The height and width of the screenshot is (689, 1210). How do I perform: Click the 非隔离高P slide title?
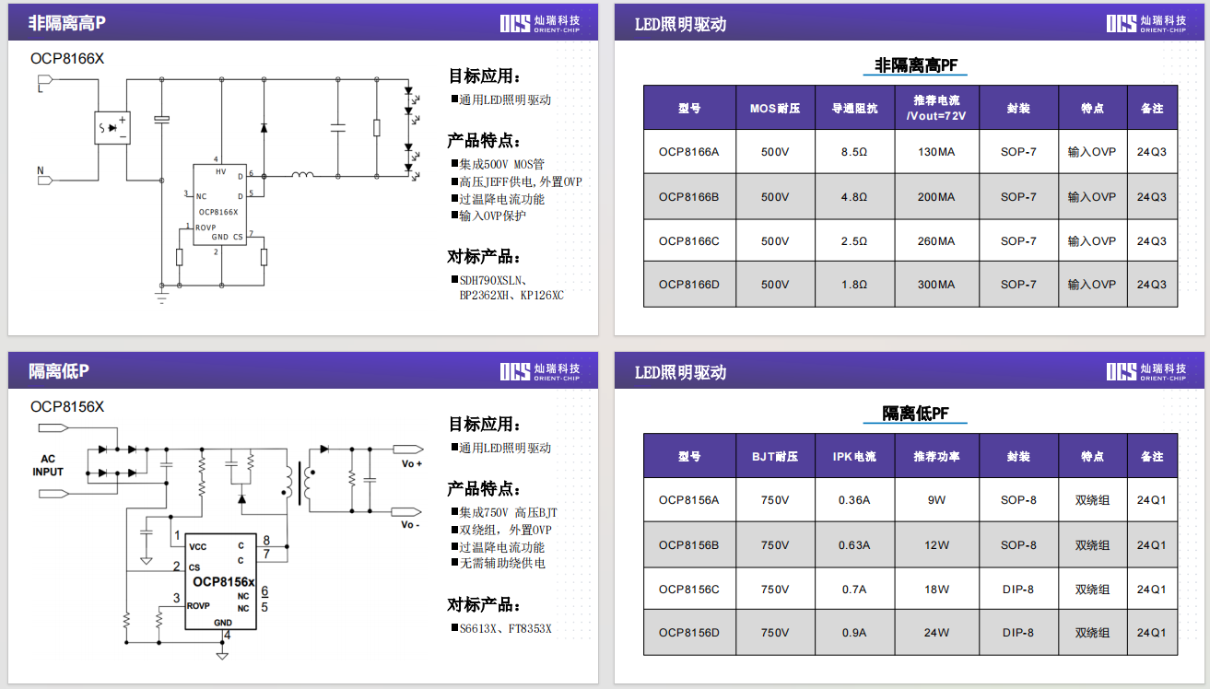click(x=67, y=23)
